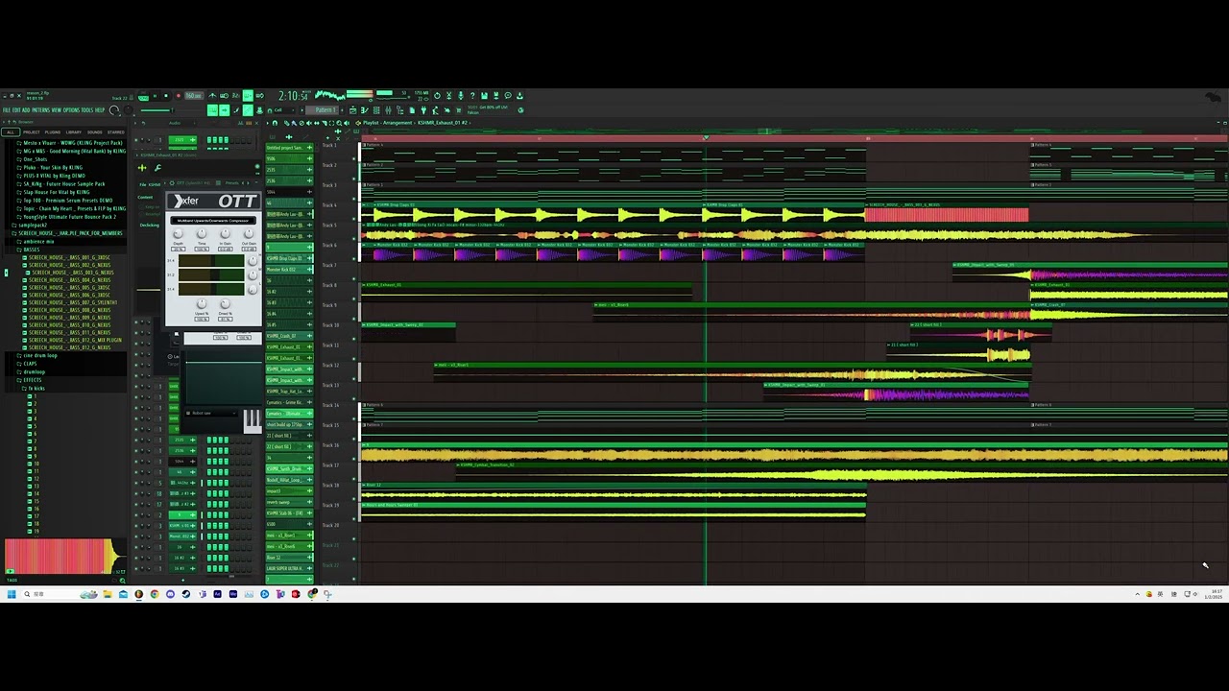Select the LIBRARY browser tab

click(74, 131)
